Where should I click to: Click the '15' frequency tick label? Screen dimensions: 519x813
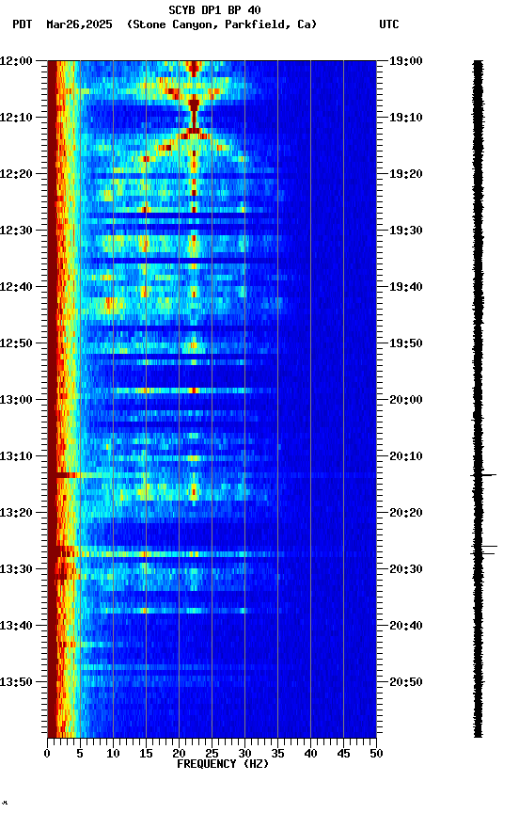click(x=146, y=754)
